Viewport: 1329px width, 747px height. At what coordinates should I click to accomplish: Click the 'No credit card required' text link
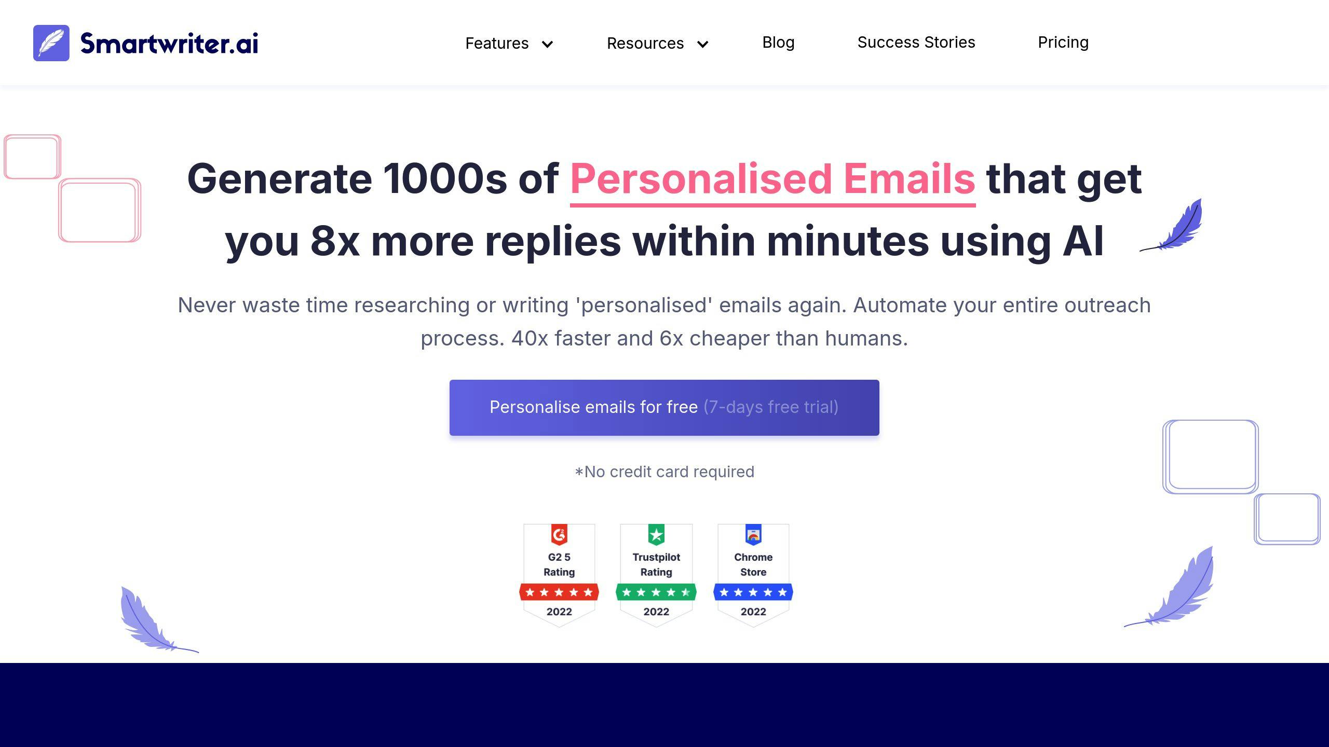[x=664, y=472]
